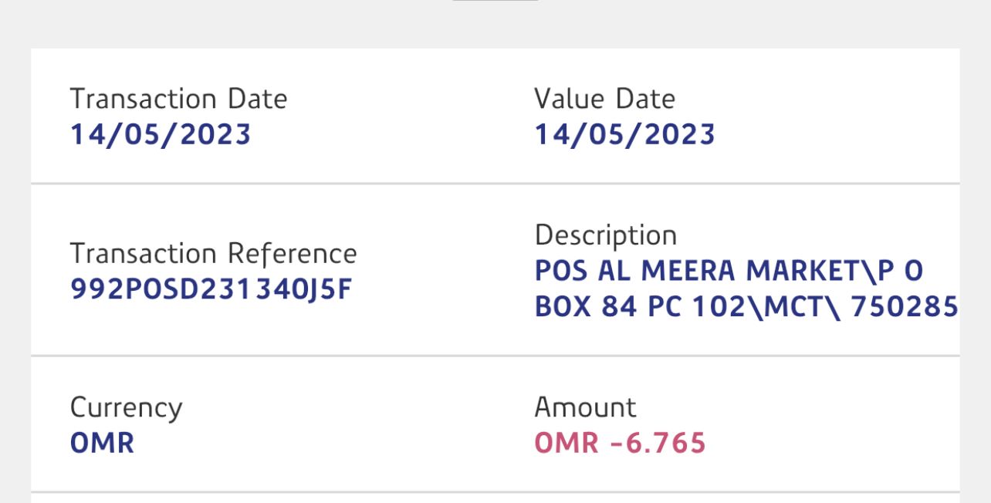Click the Currency label
This screenshot has height=503, width=991.
[x=126, y=407]
